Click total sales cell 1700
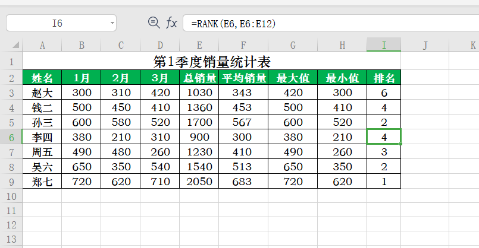479x248 pixels. coord(199,122)
